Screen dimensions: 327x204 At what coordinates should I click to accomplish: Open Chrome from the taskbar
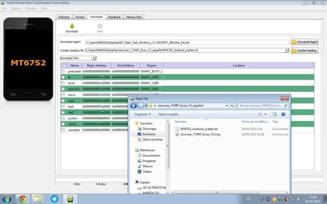coord(23,199)
